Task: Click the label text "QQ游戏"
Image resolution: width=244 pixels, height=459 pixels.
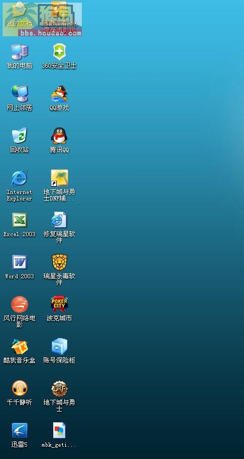Action: (59, 108)
